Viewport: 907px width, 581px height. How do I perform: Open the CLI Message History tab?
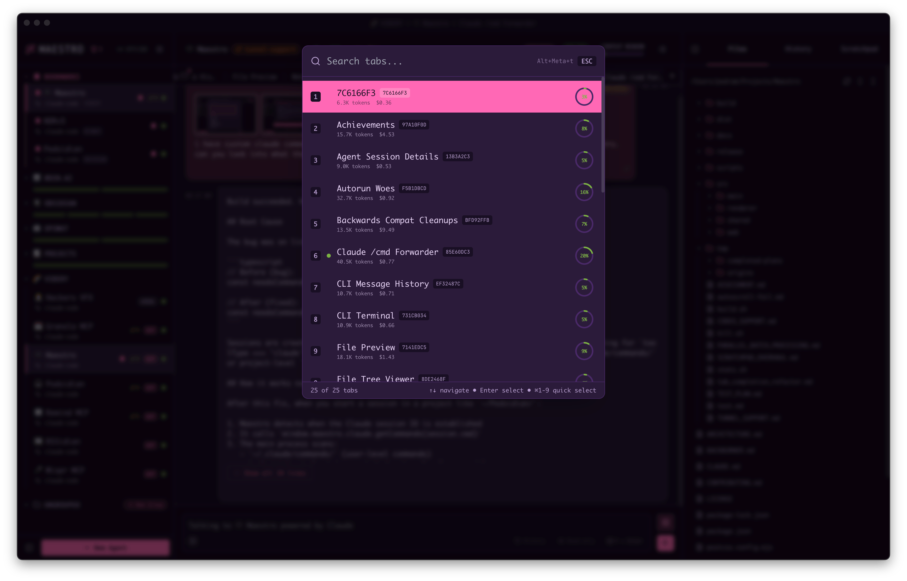point(451,287)
